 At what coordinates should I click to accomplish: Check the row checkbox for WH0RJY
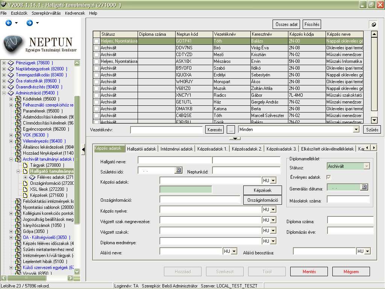tap(97, 82)
